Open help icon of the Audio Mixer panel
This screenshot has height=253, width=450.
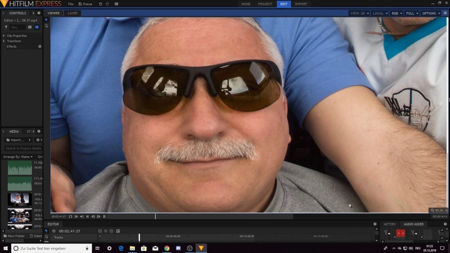445,224
